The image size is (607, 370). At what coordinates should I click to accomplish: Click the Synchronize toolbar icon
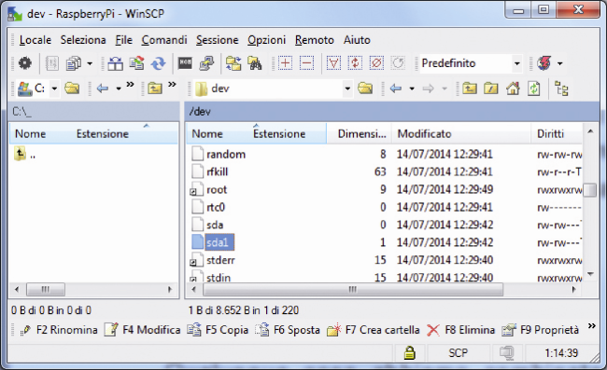click(x=159, y=63)
